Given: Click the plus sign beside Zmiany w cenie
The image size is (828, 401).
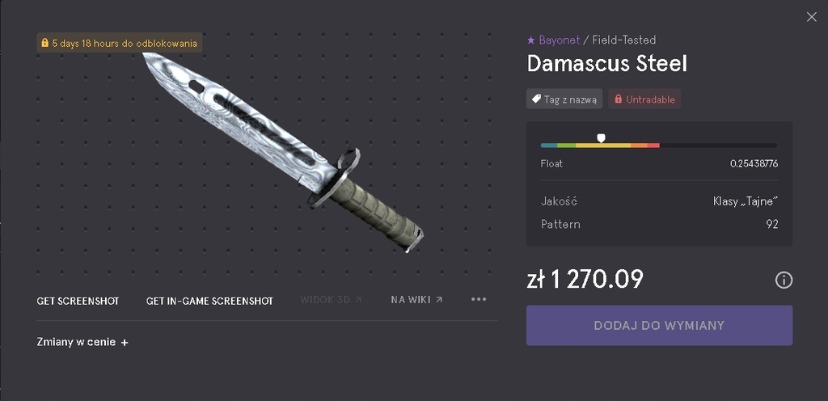Looking at the screenshot, I should tap(125, 343).
